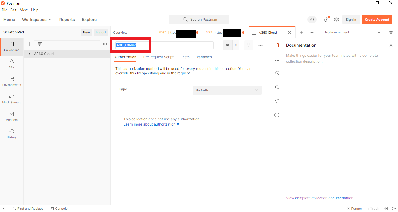The height and width of the screenshot is (212, 398).
Task: Click the collections filter icon
Action: [40, 44]
